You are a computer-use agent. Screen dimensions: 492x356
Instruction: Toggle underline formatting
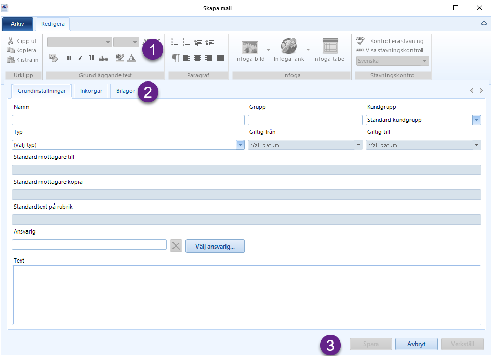[91, 58]
